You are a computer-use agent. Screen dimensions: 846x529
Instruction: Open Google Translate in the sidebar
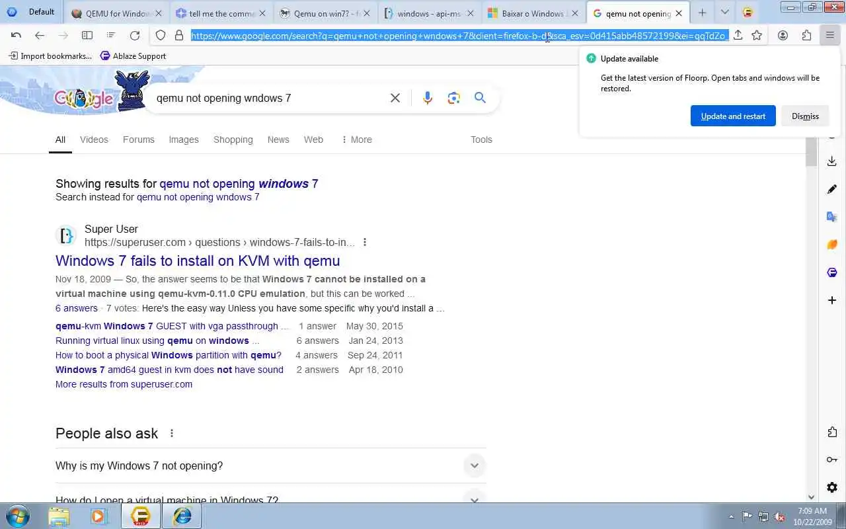[832, 217]
